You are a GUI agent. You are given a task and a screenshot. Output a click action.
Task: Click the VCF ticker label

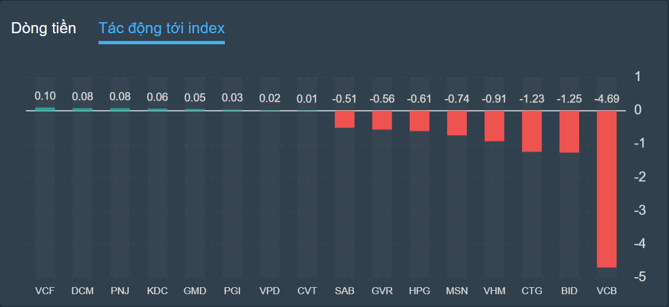point(45,291)
